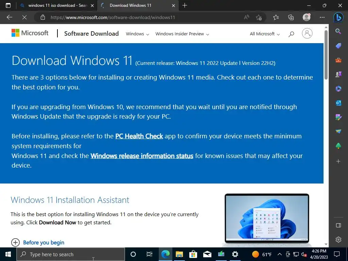This screenshot has width=348, height=261.
Task: Open Collections panel
Action: [291, 17]
